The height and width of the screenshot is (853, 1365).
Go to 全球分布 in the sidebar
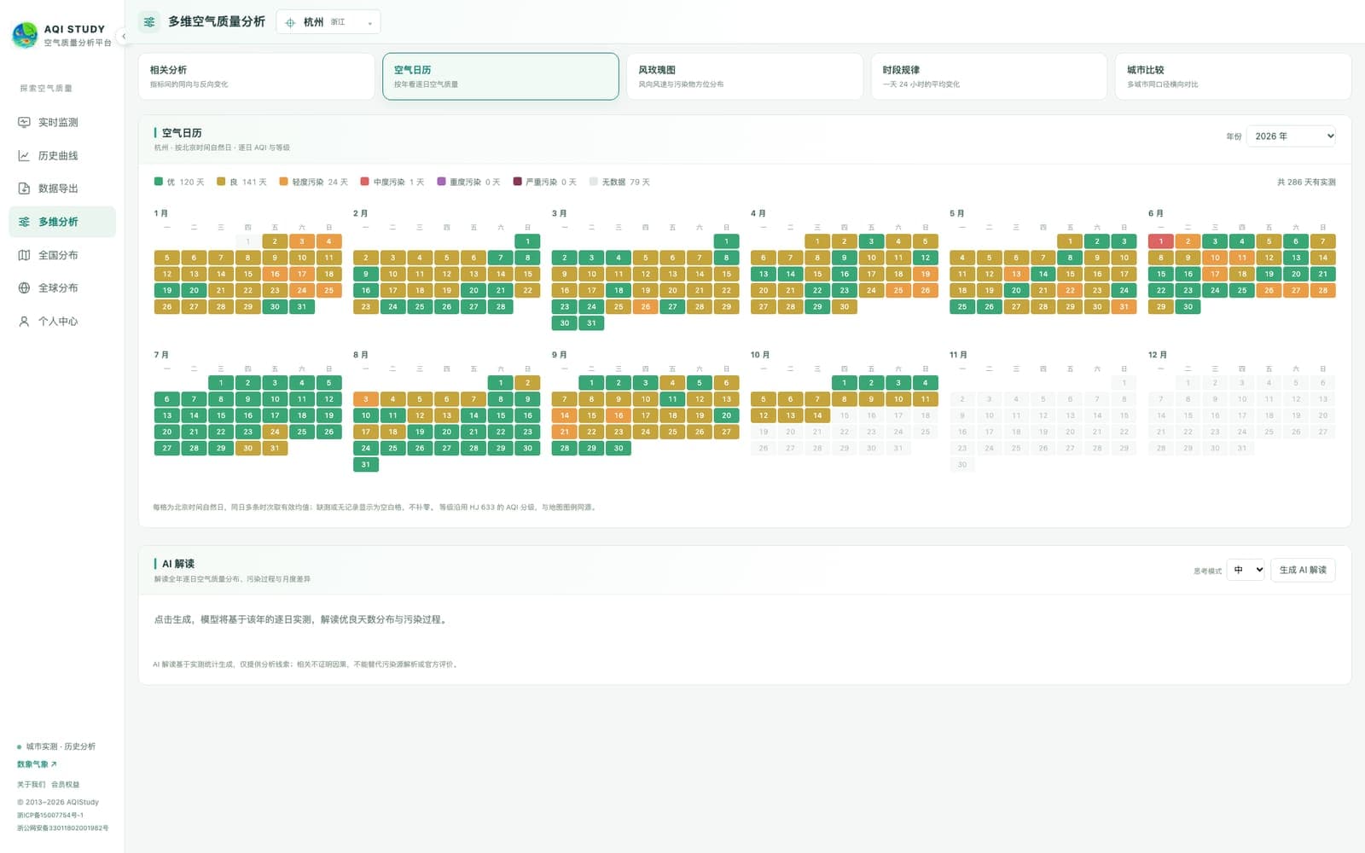tap(62, 287)
